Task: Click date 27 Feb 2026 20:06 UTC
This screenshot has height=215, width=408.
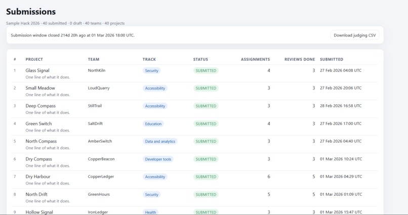Action: point(341,88)
